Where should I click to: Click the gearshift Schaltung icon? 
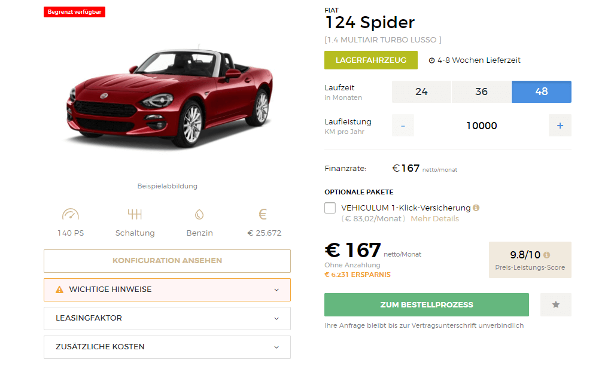pyautogui.click(x=135, y=214)
